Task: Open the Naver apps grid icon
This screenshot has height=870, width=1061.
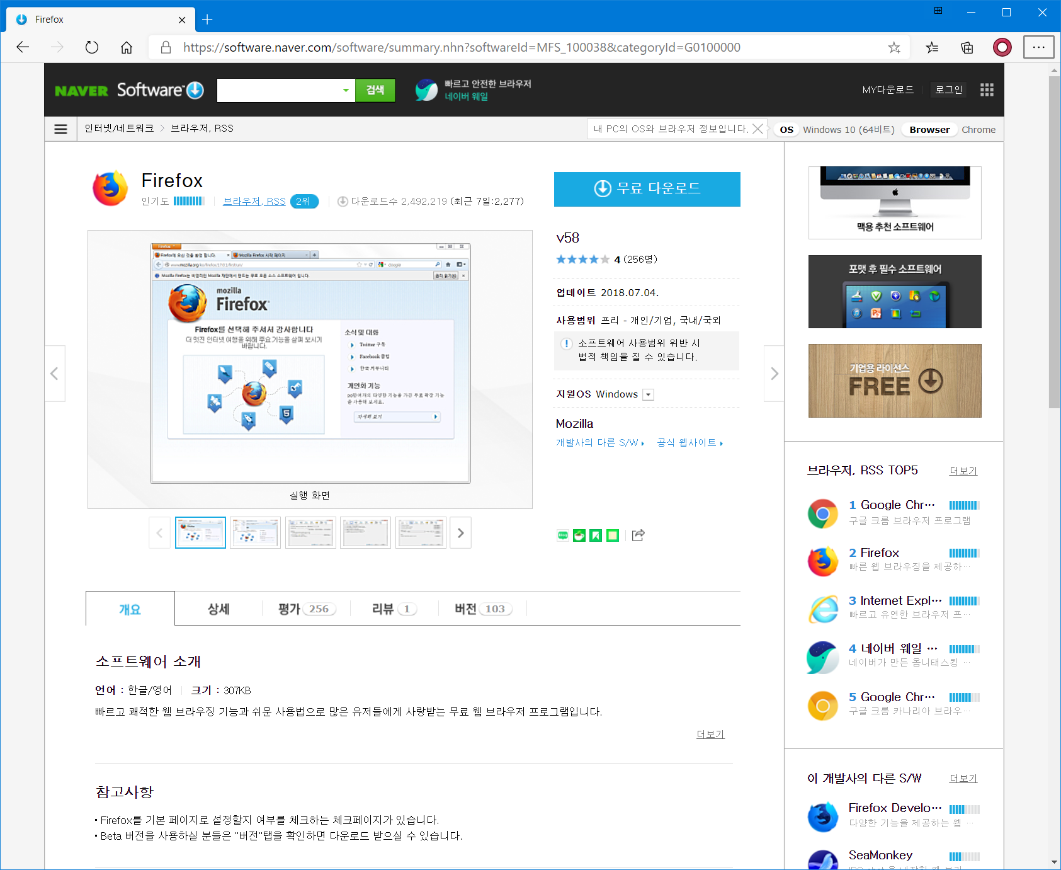Action: (987, 90)
